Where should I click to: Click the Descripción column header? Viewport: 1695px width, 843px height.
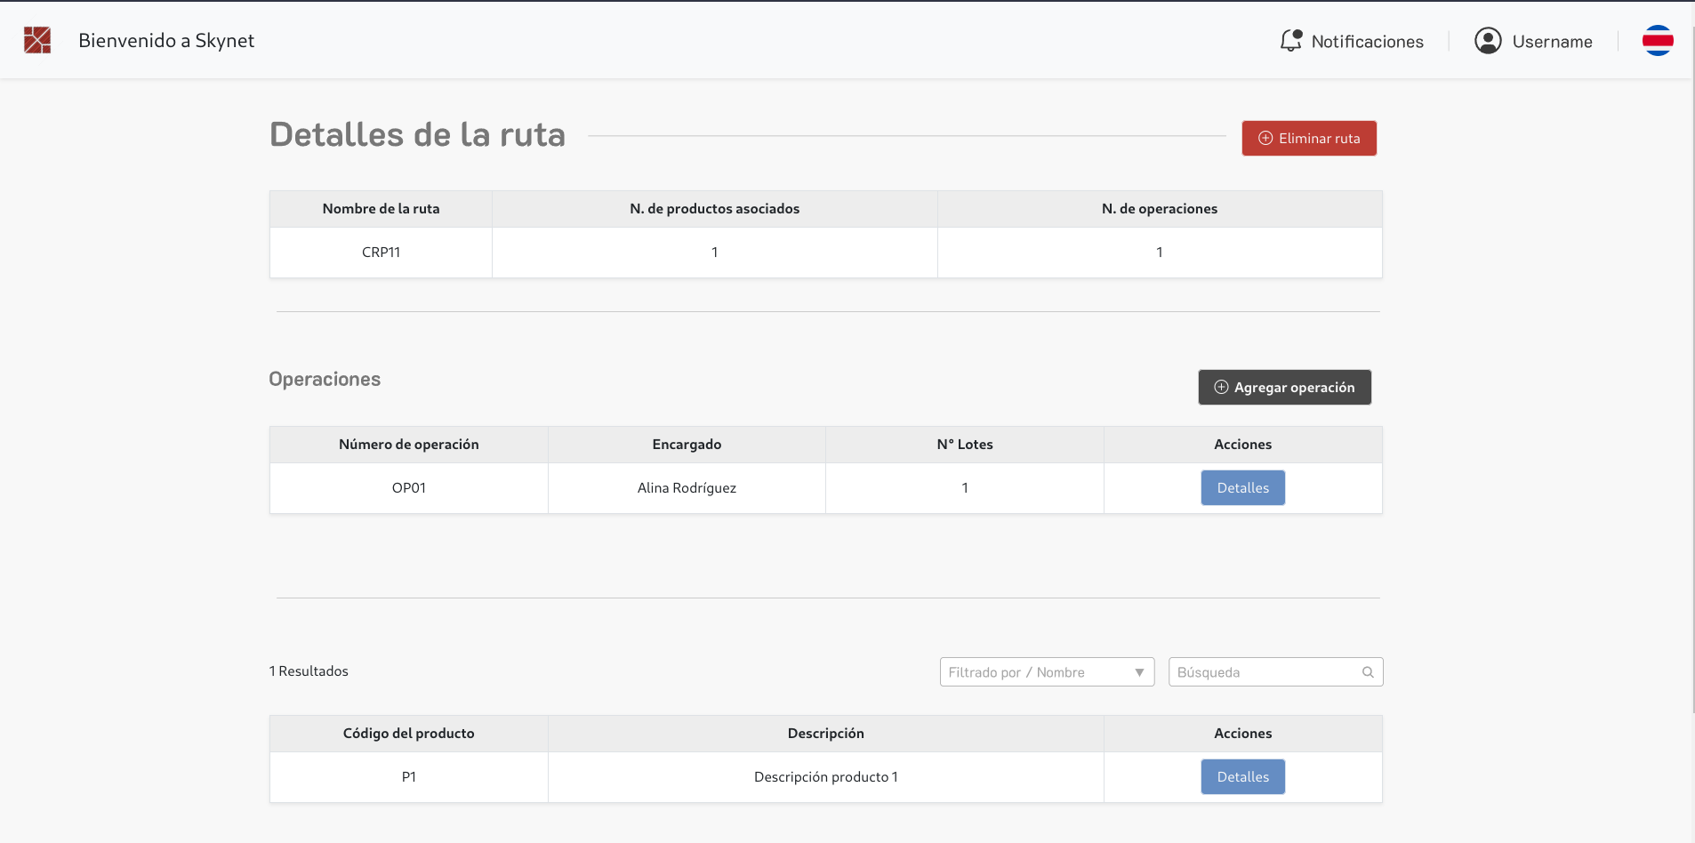click(825, 734)
